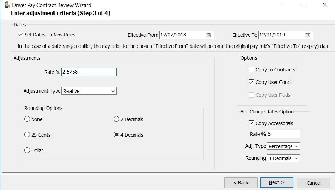Uncheck the Copy User Cond checkbox
The width and height of the screenshot is (335, 190).
pos(251,82)
